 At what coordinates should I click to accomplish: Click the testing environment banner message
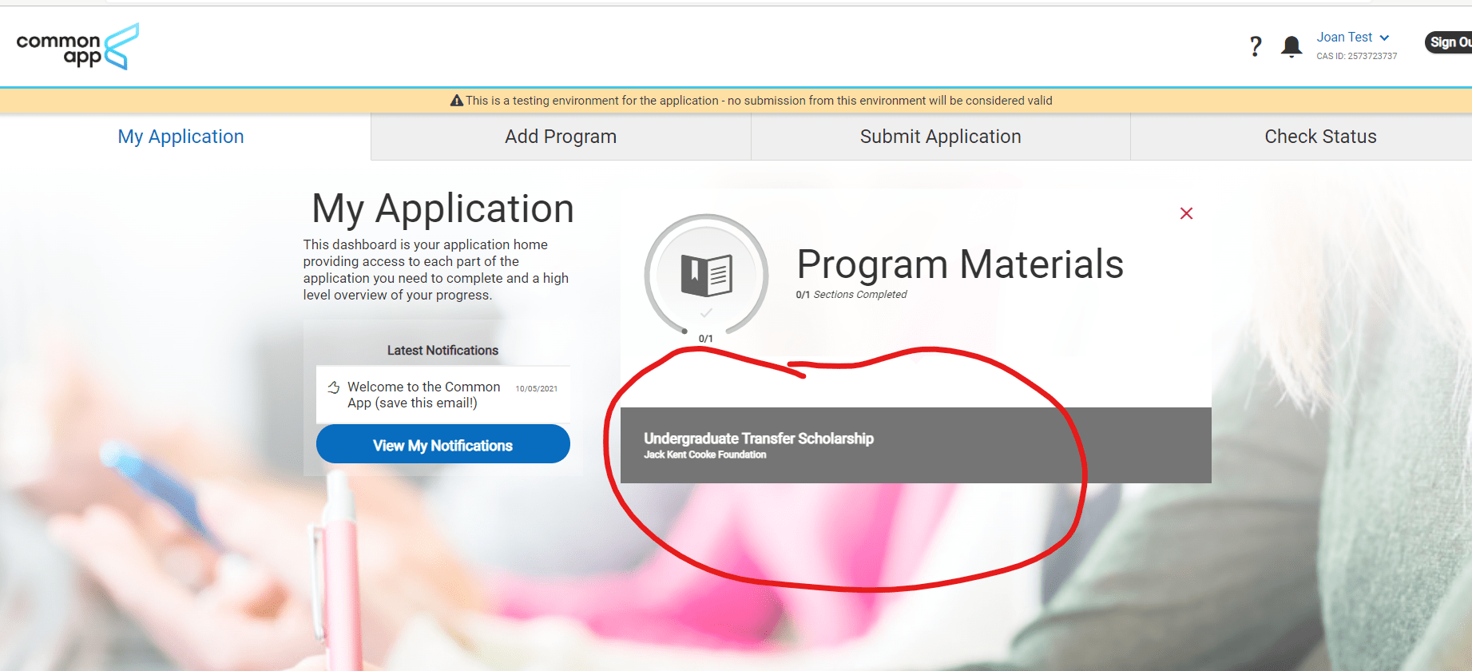click(x=759, y=101)
